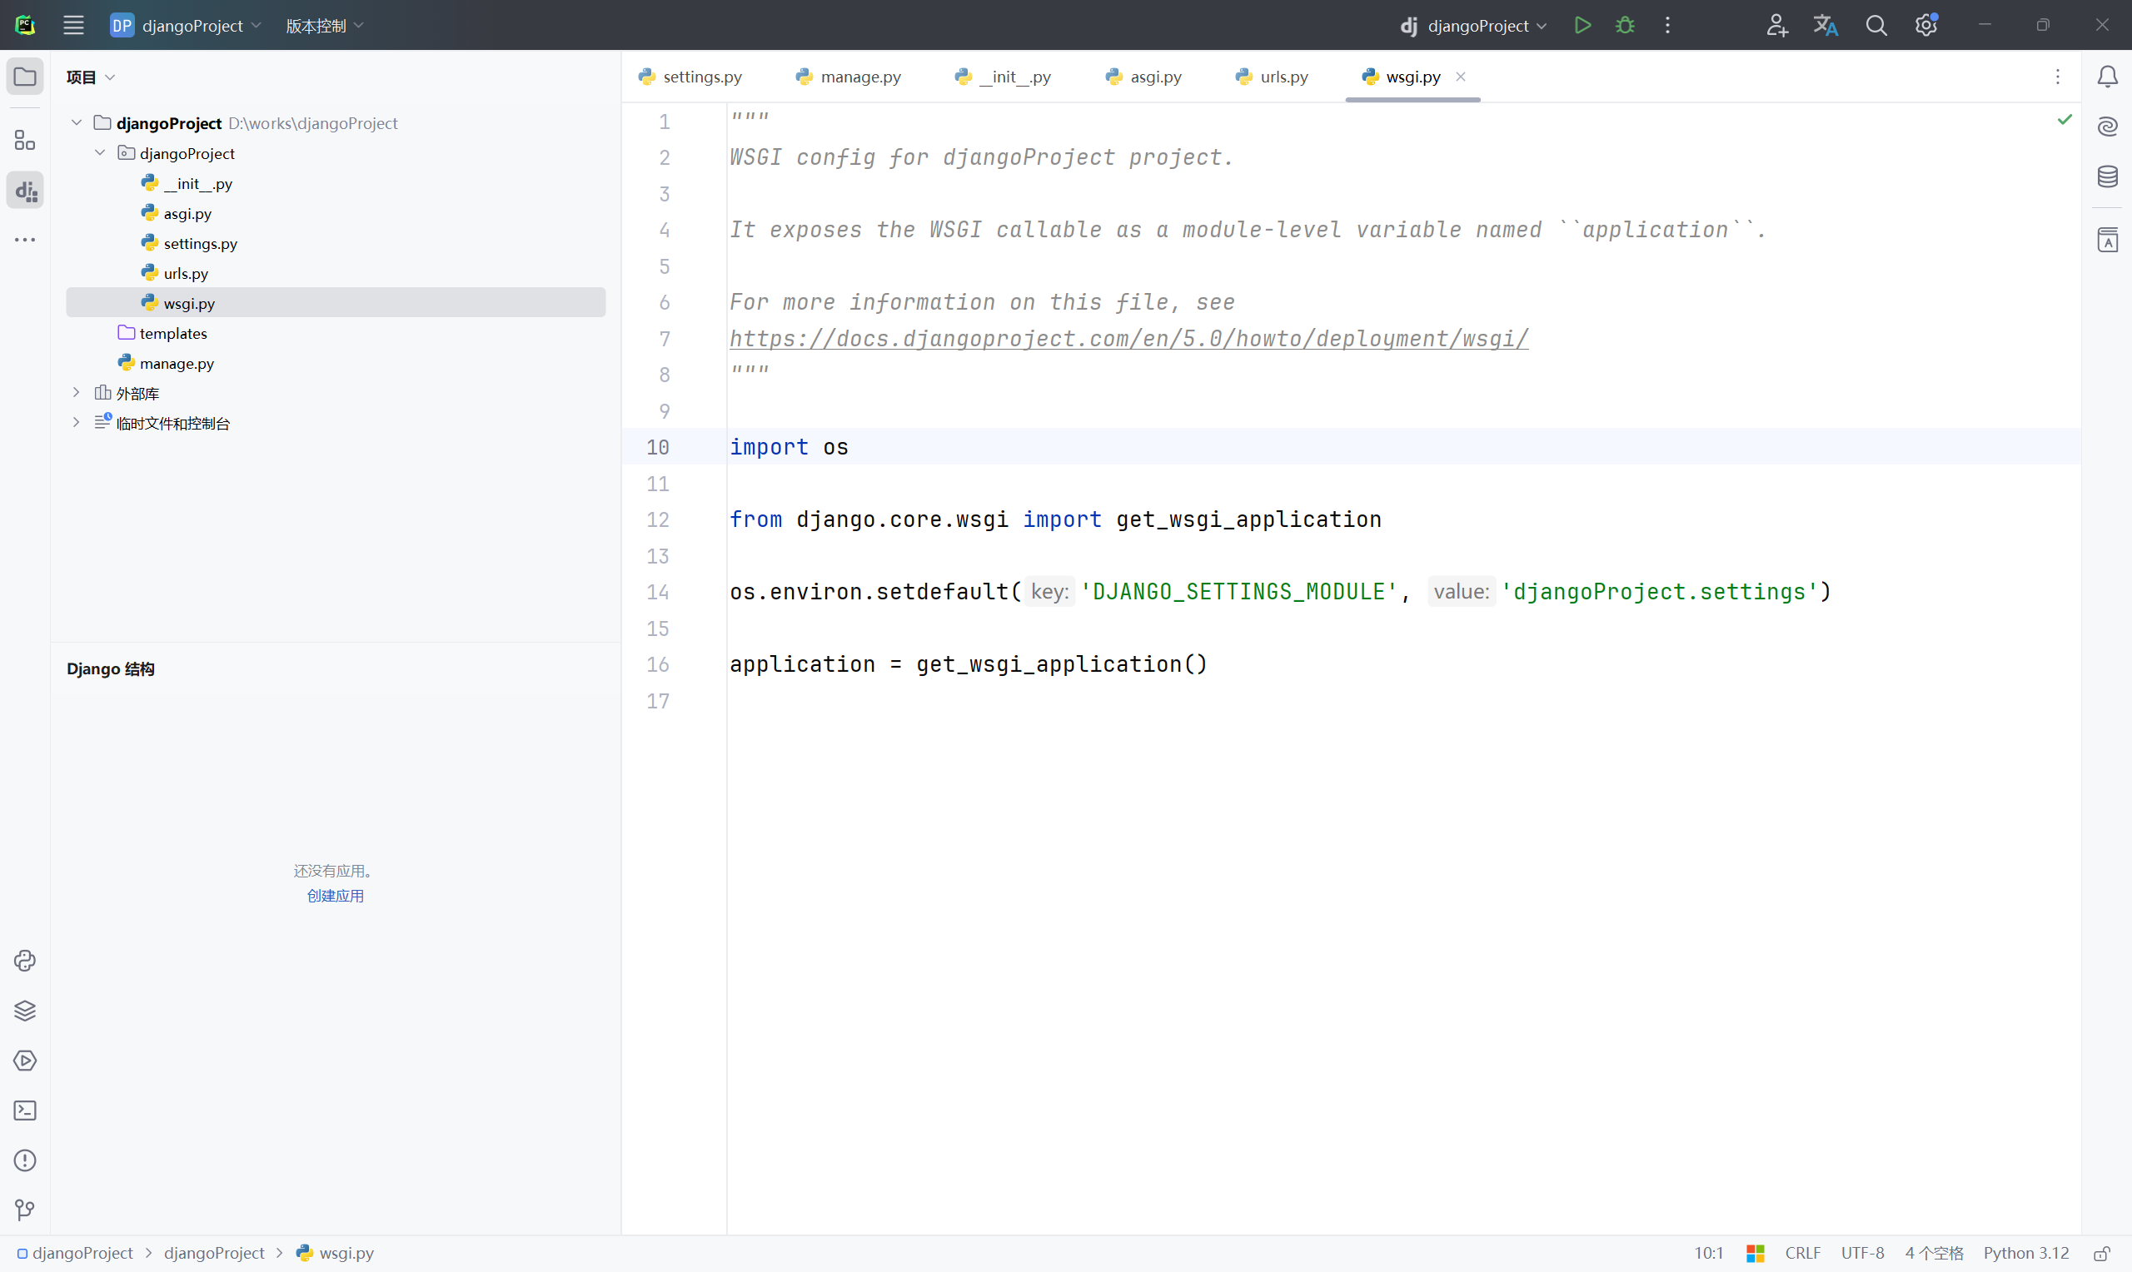The width and height of the screenshot is (2132, 1272).
Task: Click the first djangoProject breadcrumb
Action: (x=75, y=1253)
